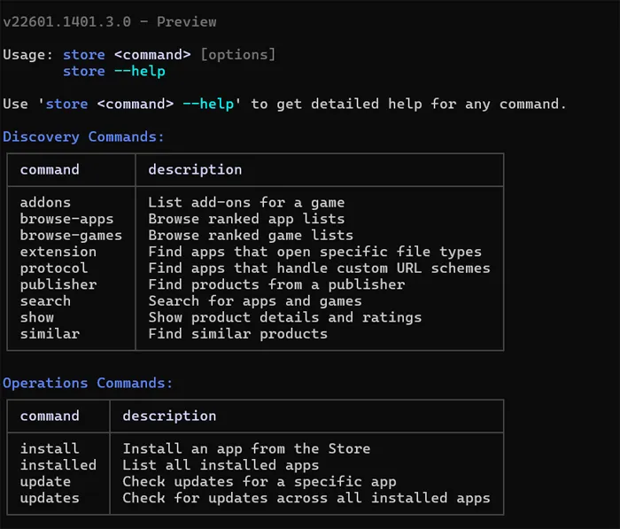
Task: Click the protocol command entry
Action: coord(53,268)
